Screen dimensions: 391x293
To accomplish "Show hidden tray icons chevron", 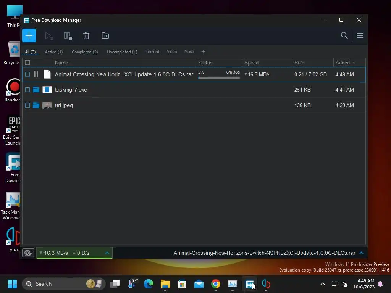I will point(322,284).
